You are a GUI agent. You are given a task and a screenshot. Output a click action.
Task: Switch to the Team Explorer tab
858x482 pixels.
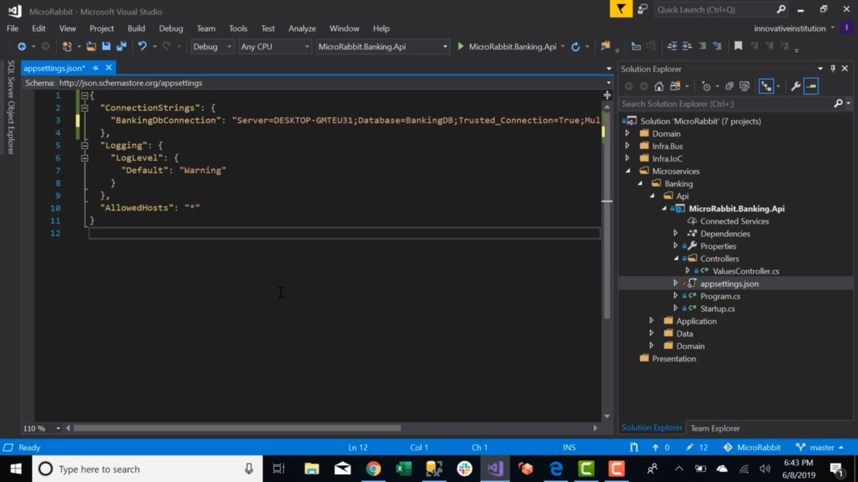(x=715, y=428)
